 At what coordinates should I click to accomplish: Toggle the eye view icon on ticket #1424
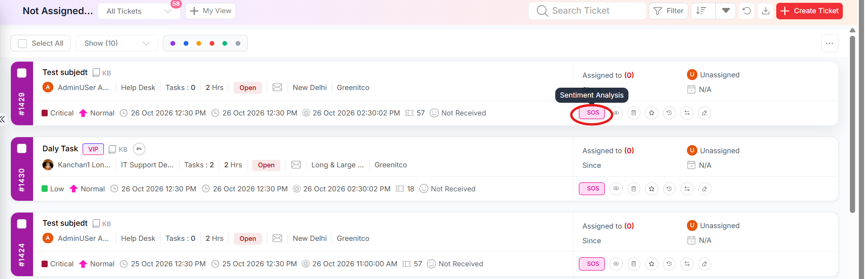click(x=616, y=264)
